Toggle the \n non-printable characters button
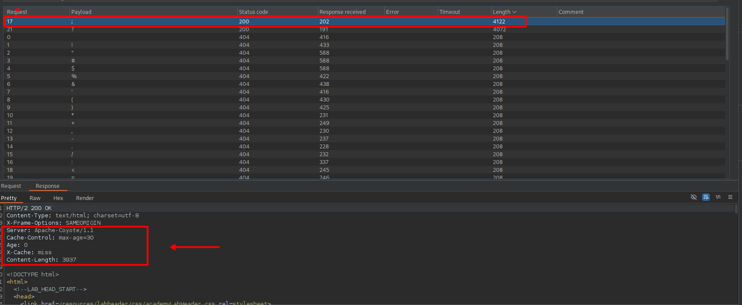742x305 pixels. [718, 197]
